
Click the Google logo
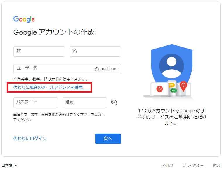24,19
